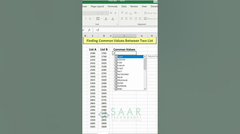Choose F.INV from the autocomplete list
Screen dimensions: 240x134
click(x=129, y=63)
